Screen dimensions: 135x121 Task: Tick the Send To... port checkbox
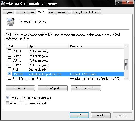coord(9,78)
